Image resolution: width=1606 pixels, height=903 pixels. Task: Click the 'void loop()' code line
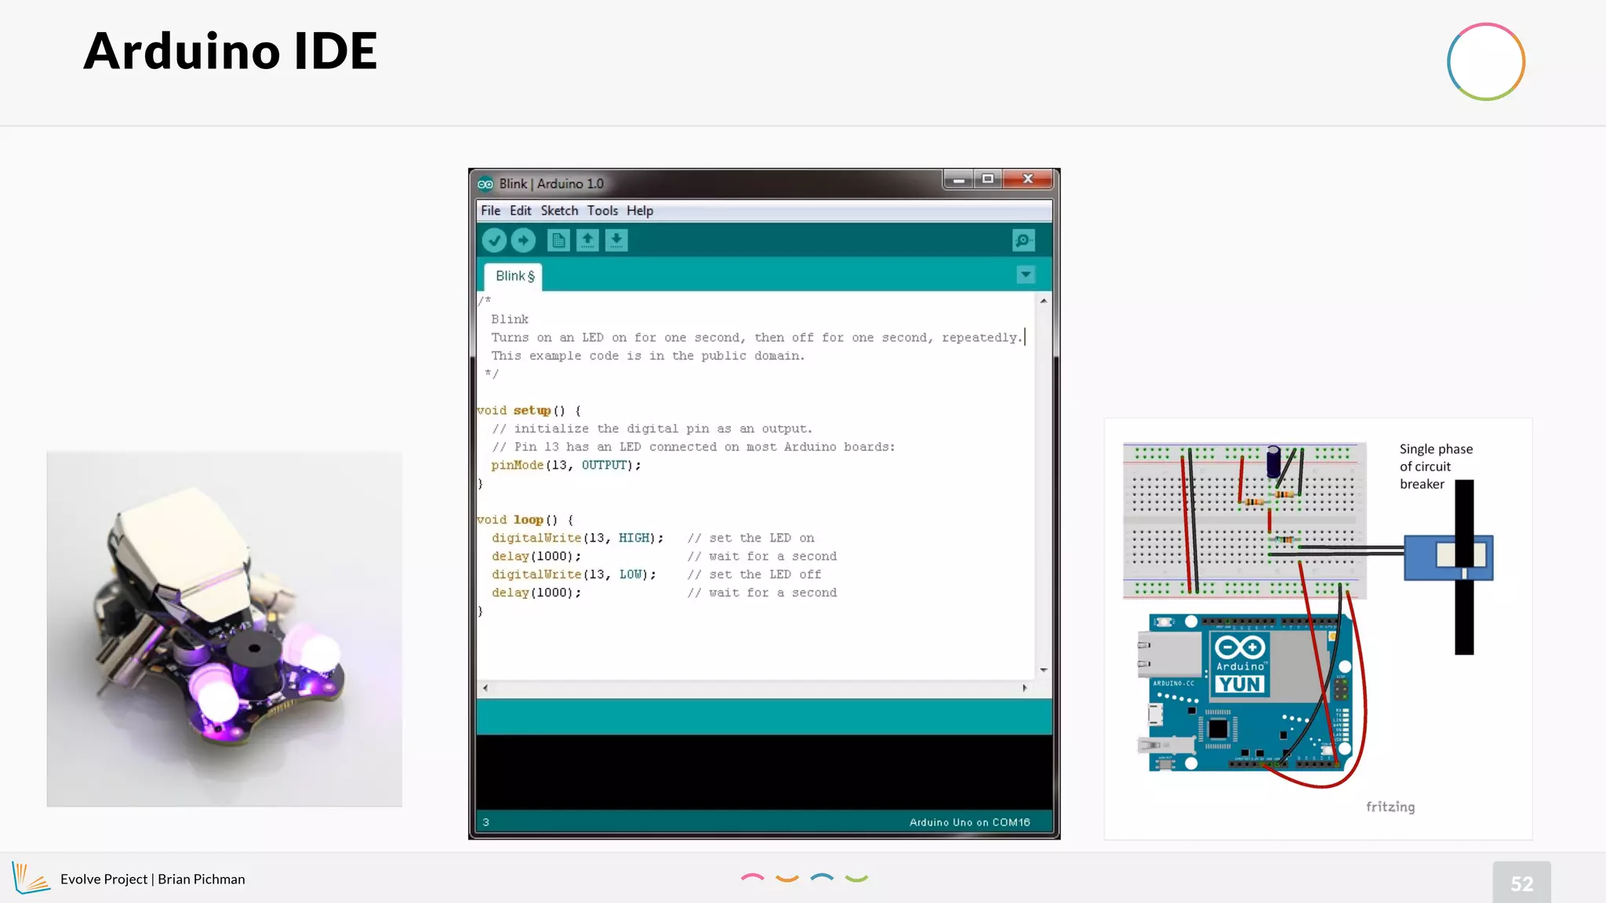(525, 520)
